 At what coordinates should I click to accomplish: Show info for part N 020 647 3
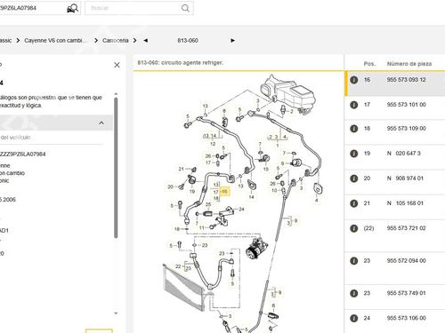(353, 154)
